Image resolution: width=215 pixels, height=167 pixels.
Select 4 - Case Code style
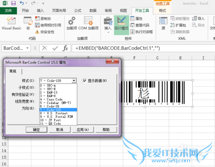(58, 99)
